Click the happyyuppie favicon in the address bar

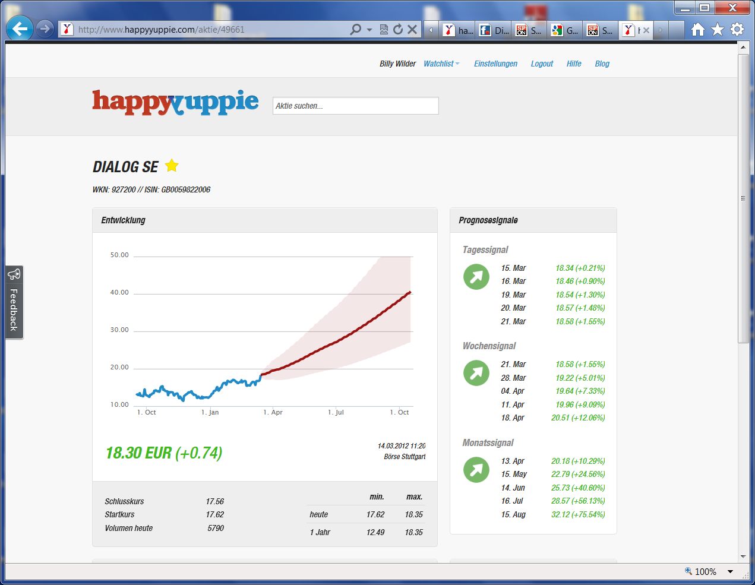point(67,29)
